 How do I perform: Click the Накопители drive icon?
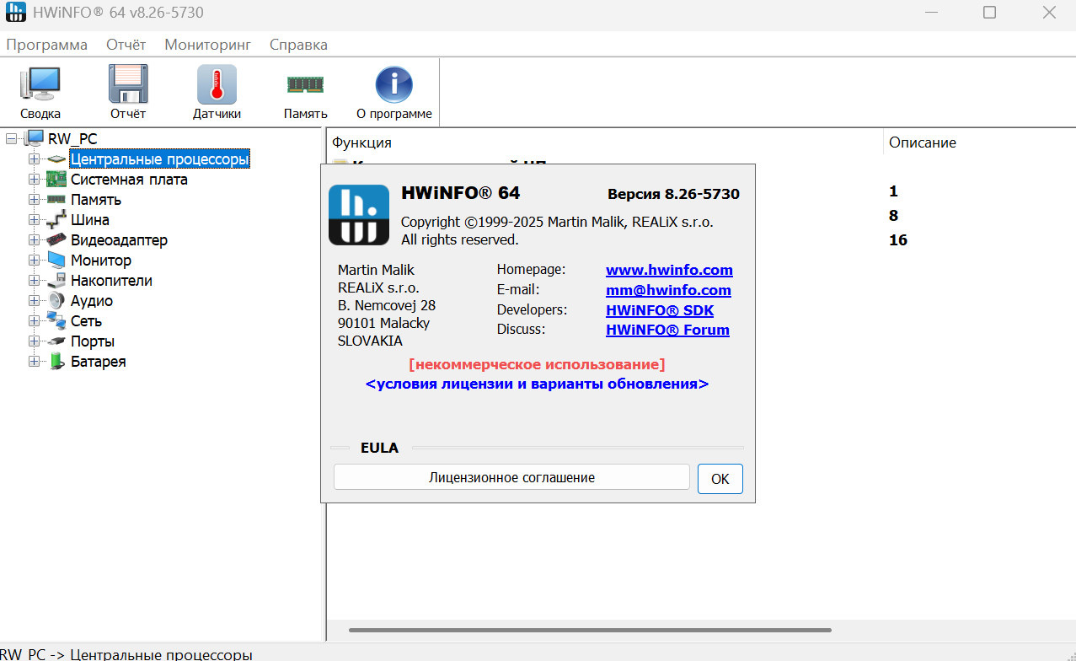click(56, 281)
